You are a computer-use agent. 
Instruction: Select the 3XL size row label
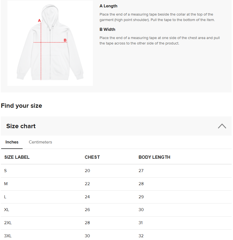point(8,236)
